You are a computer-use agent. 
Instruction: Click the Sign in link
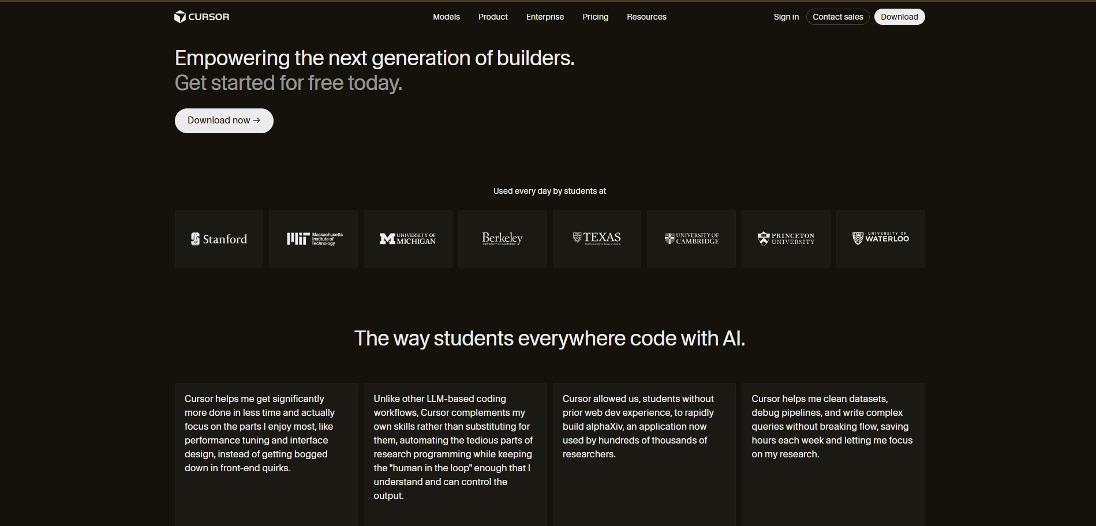pos(786,17)
